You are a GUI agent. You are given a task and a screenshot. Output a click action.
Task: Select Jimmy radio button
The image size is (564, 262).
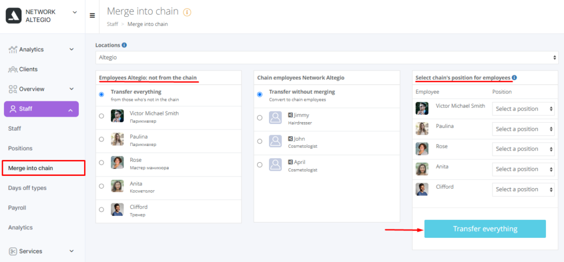(259, 118)
